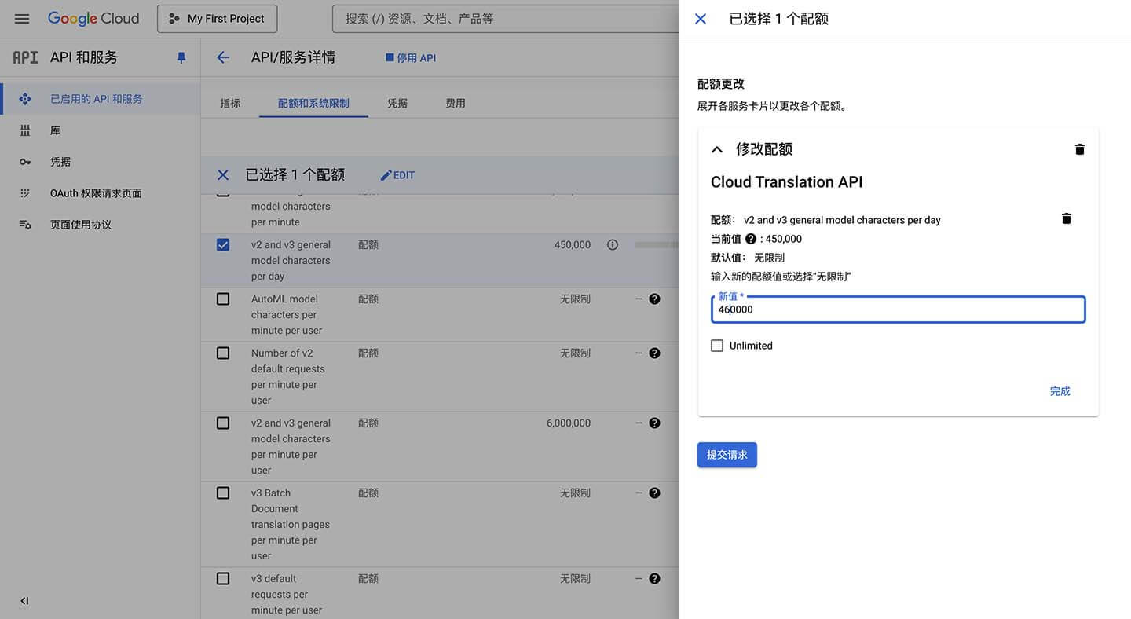
Task: Click the Done (完成) button
Action: 1060,391
